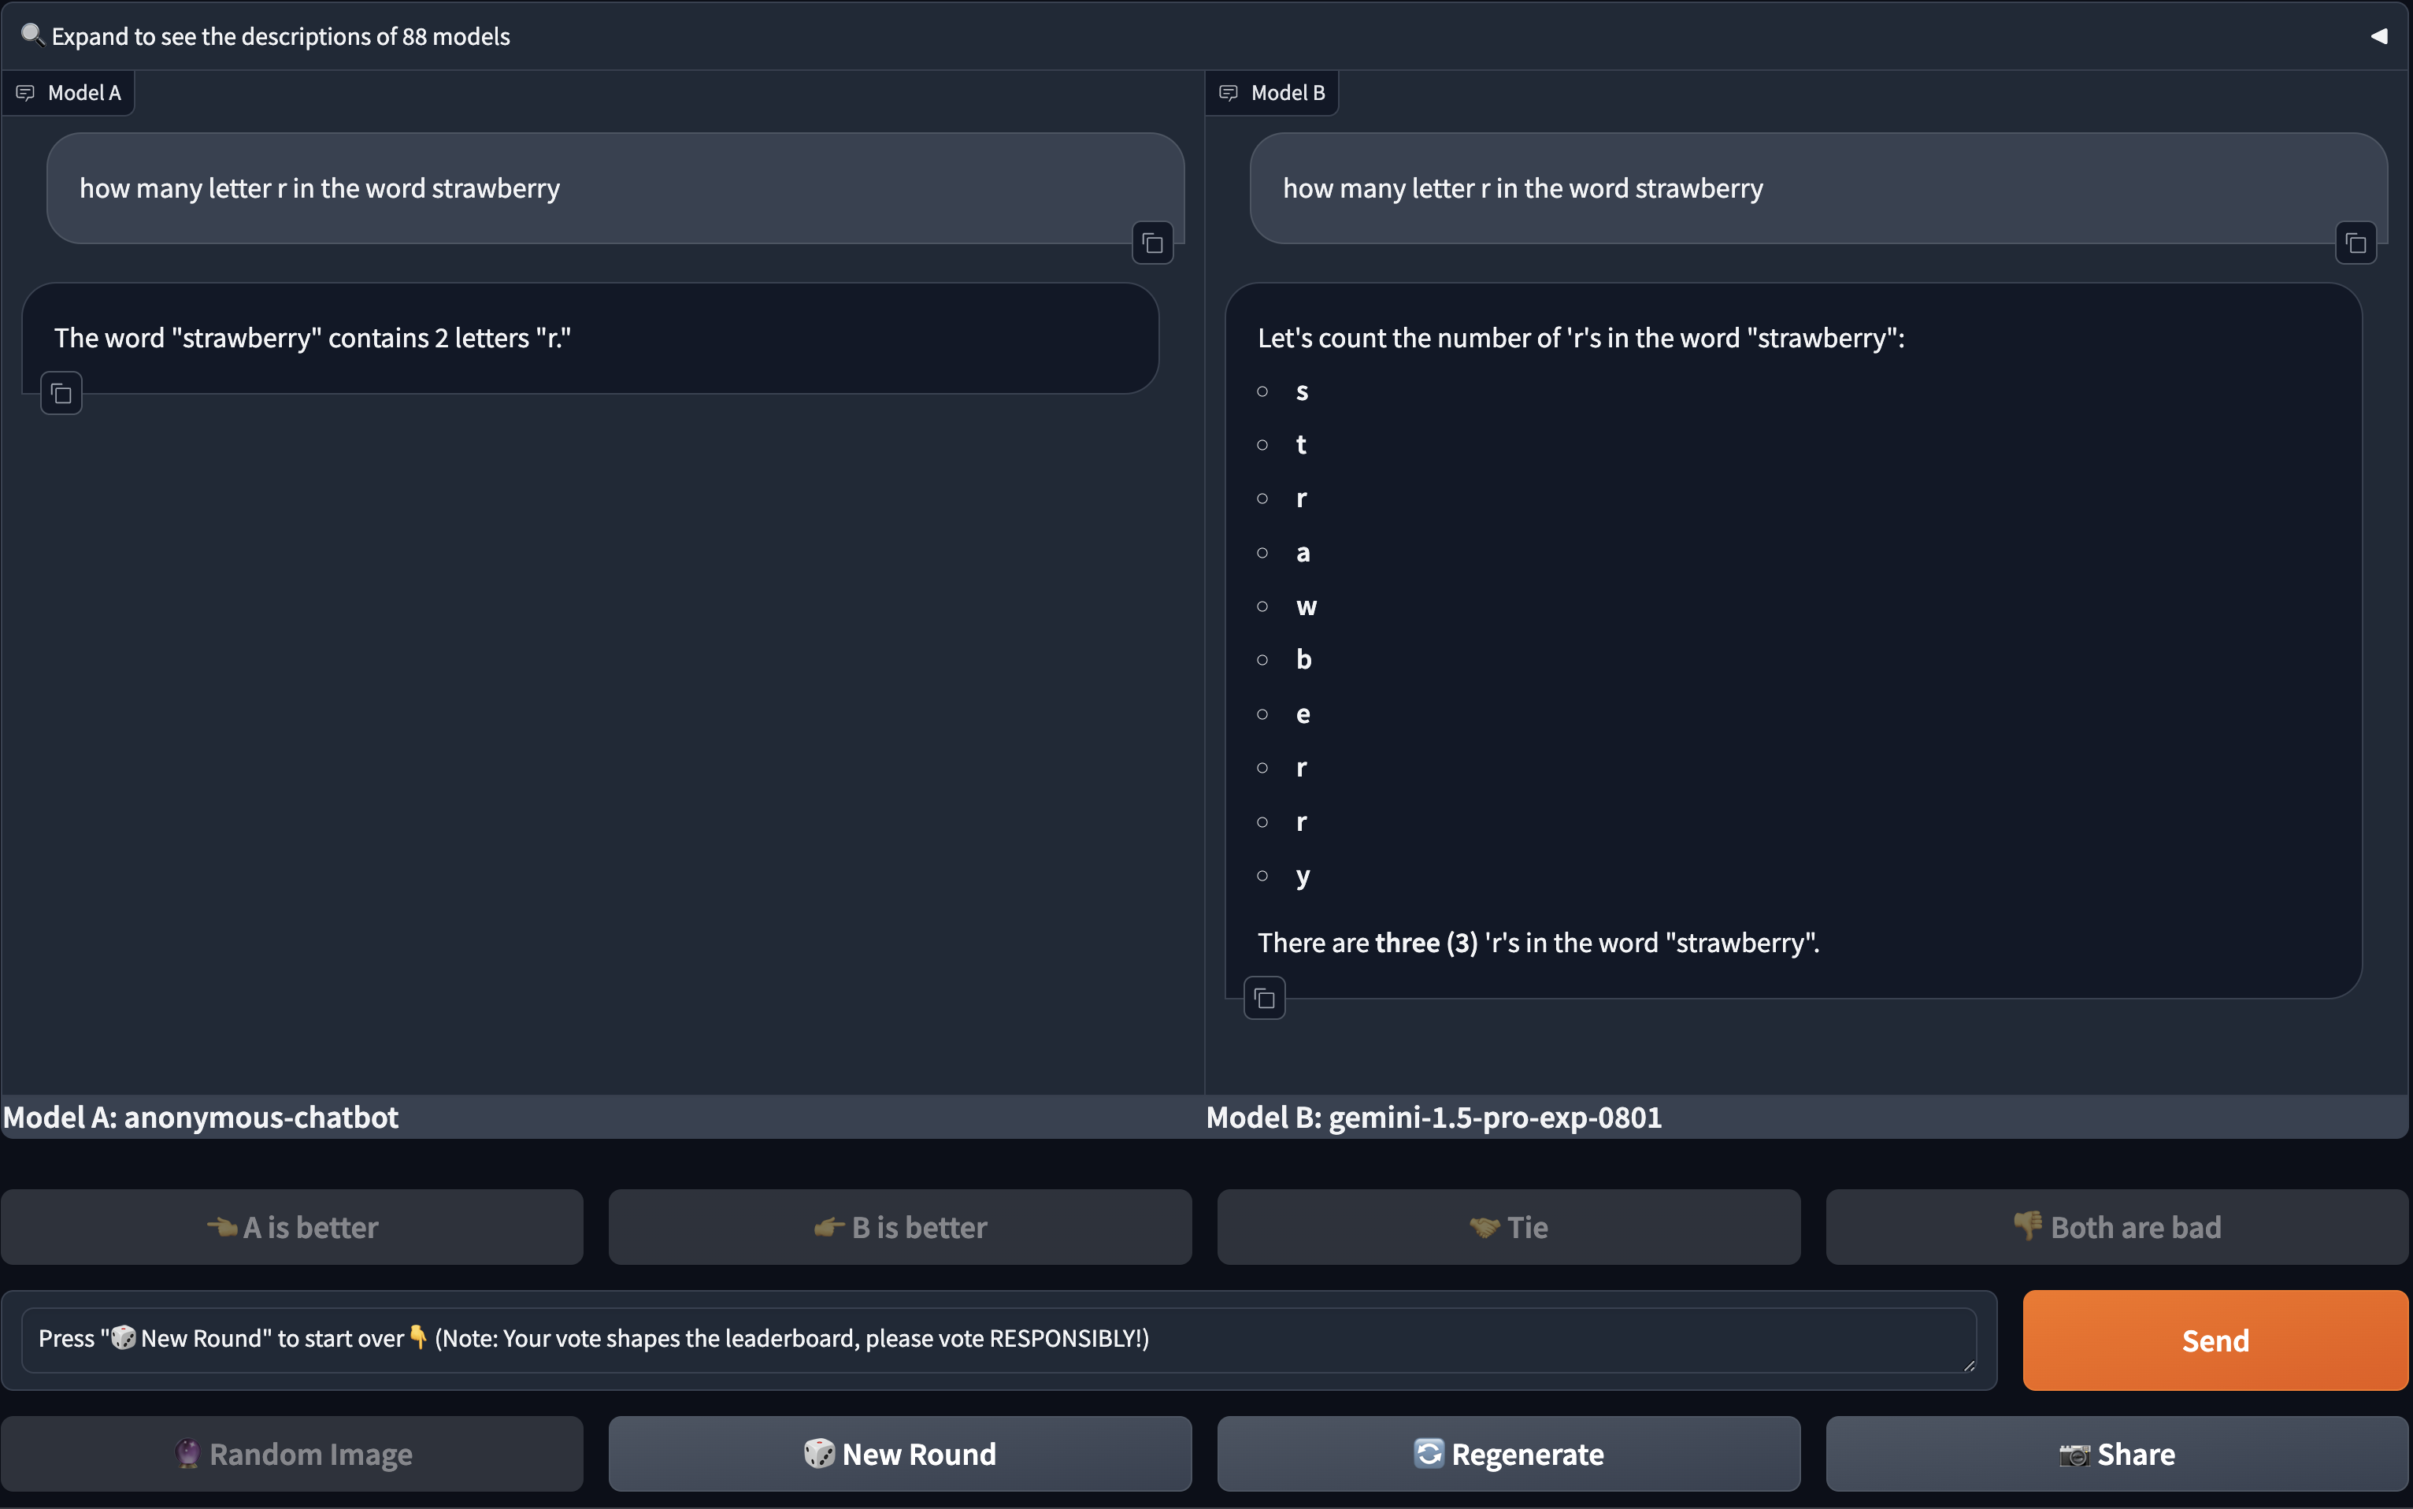Share the current battle

click(2115, 1453)
